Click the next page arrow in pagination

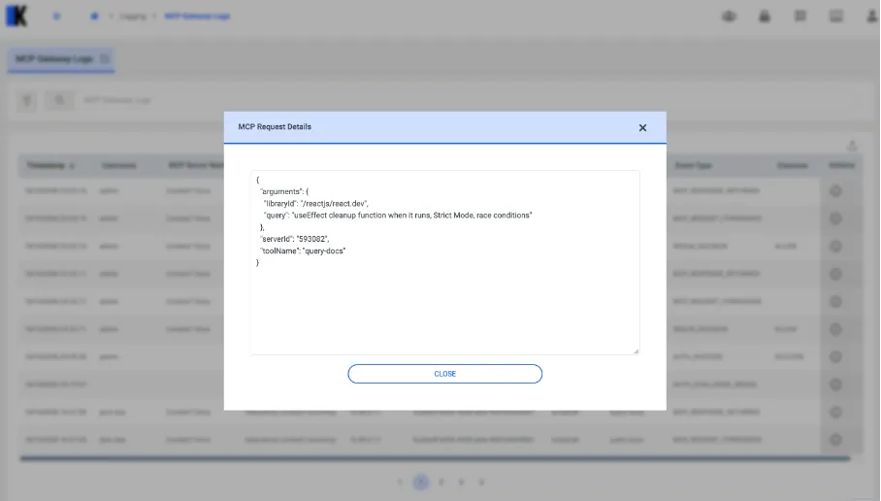coord(481,483)
